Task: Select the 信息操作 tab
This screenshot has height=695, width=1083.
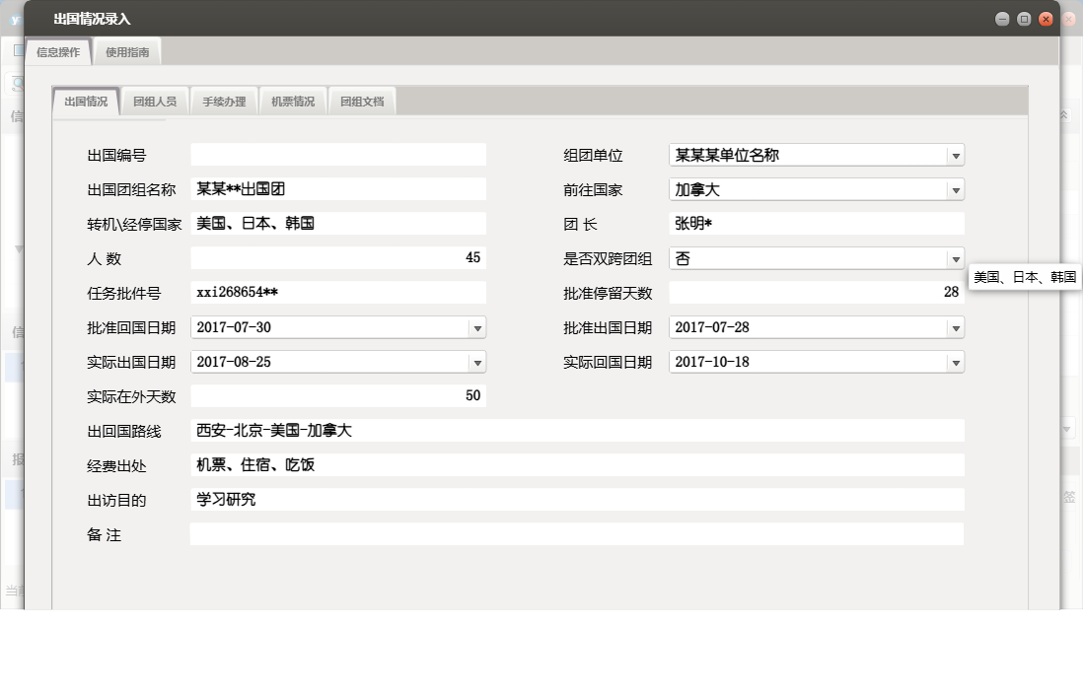Action: (x=58, y=52)
